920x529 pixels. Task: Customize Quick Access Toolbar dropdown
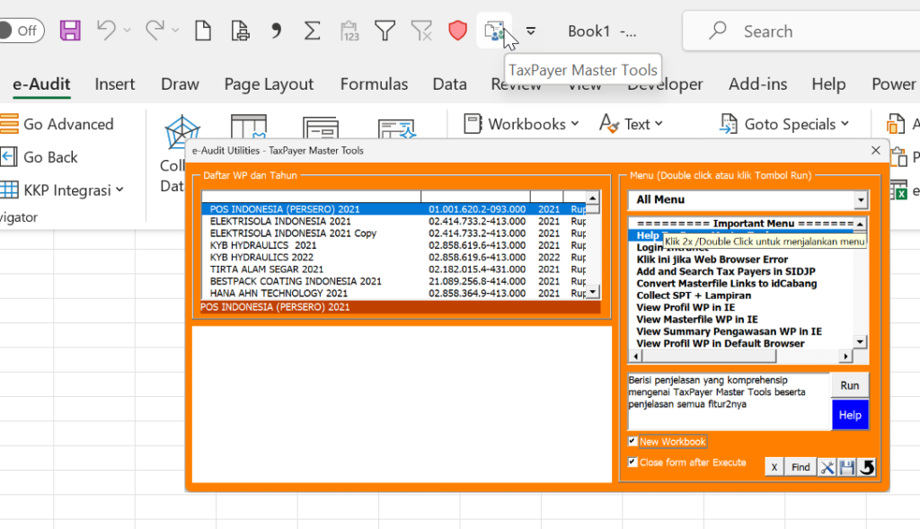[530, 31]
